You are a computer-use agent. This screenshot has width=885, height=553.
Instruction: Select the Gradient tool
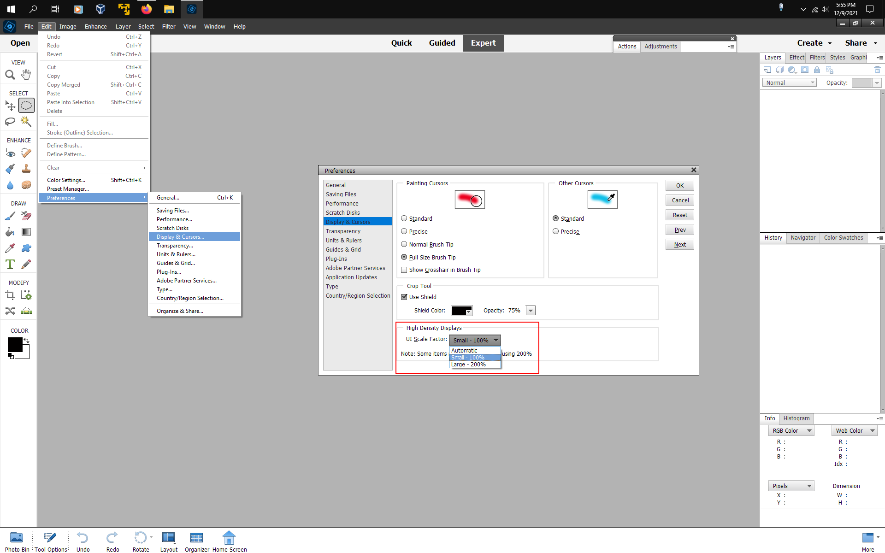(x=26, y=232)
